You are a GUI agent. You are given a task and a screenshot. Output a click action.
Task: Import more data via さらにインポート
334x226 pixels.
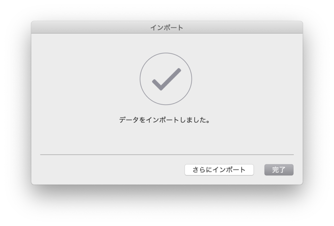tap(219, 170)
